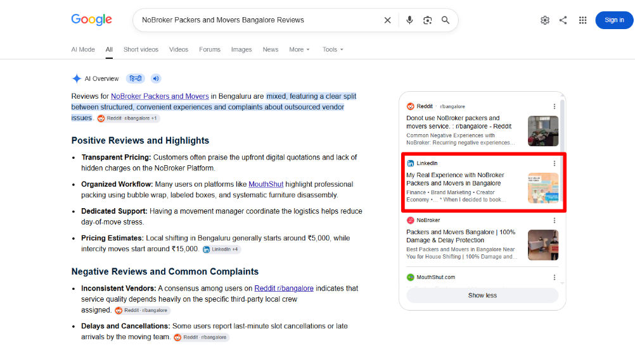Viewport: 635px width, 348px height.
Task: Click the 'Dedicated Support:' bullet text
Action: coord(114,211)
